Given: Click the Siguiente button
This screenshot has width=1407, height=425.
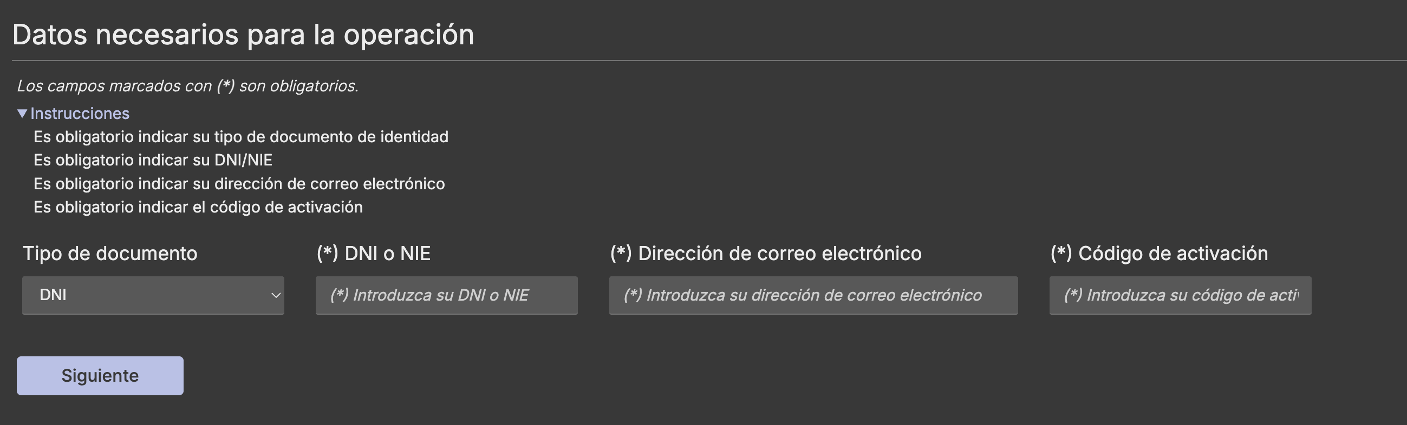Looking at the screenshot, I should 100,375.
